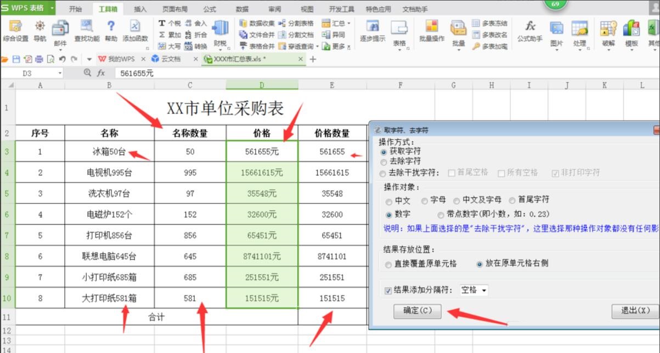Click the 退出(X) exit button
This screenshot has height=353, width=660.
(x=635, y=311)
